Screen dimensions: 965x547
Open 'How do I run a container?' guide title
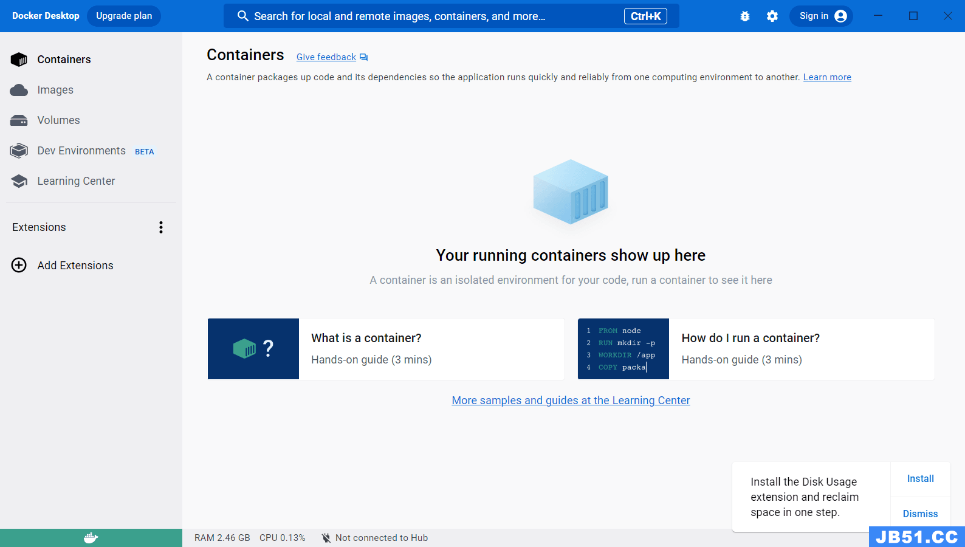pos(750,338)
